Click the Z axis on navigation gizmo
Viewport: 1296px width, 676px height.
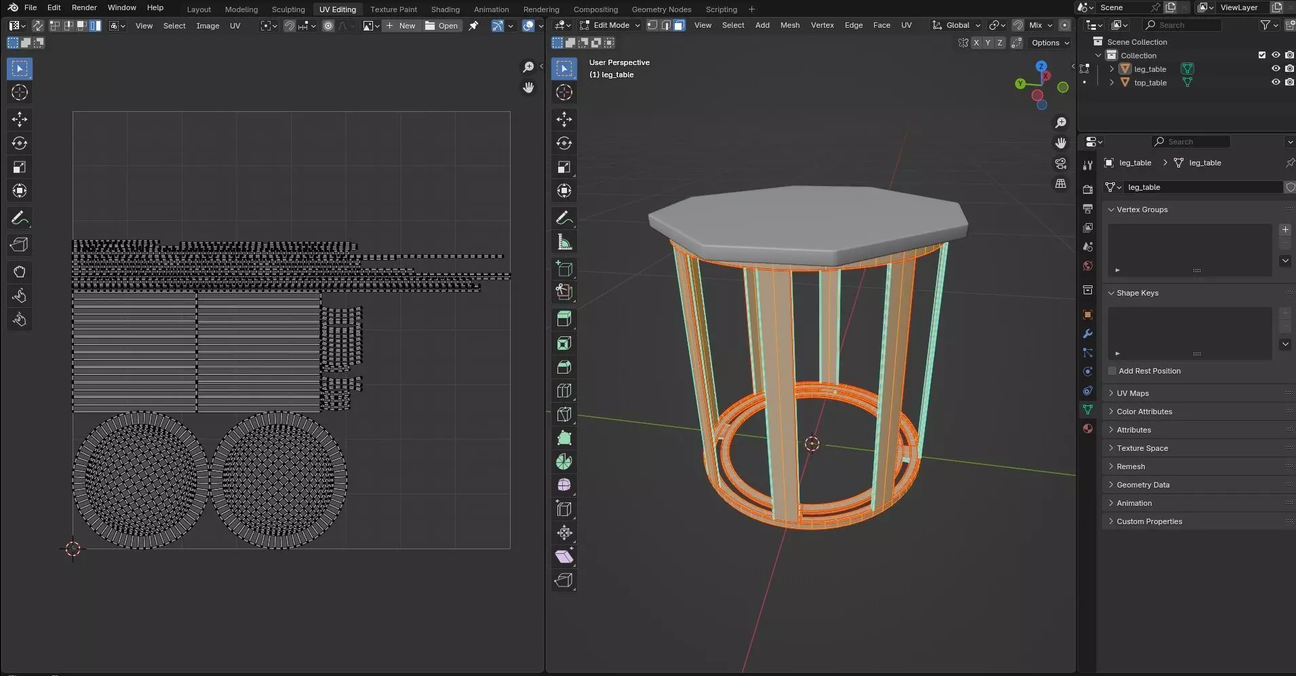tap(1041, 66)
